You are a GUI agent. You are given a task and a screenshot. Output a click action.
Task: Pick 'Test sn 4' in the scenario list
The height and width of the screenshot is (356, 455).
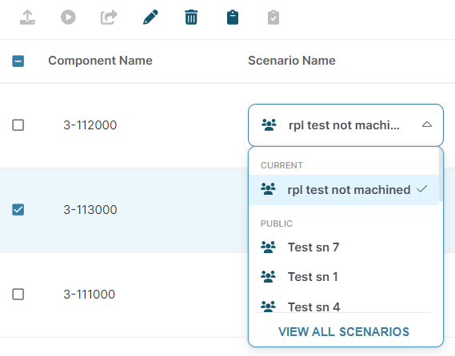tap(344, 307)
